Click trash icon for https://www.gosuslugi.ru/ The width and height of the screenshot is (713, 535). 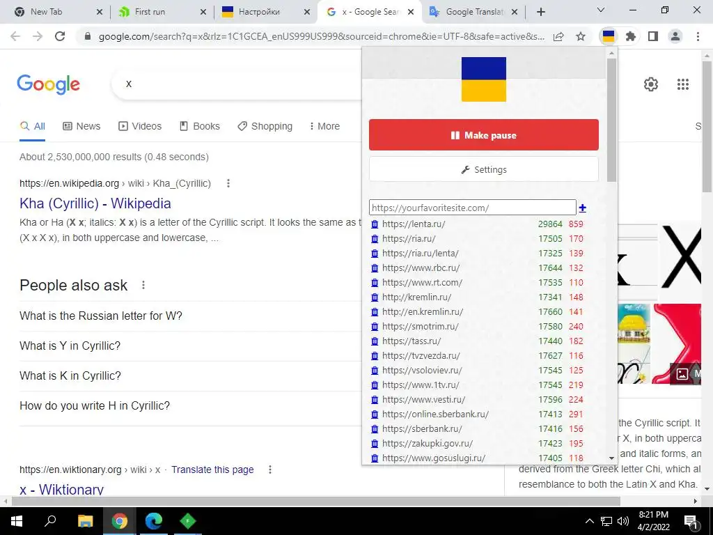pos(375,458)
